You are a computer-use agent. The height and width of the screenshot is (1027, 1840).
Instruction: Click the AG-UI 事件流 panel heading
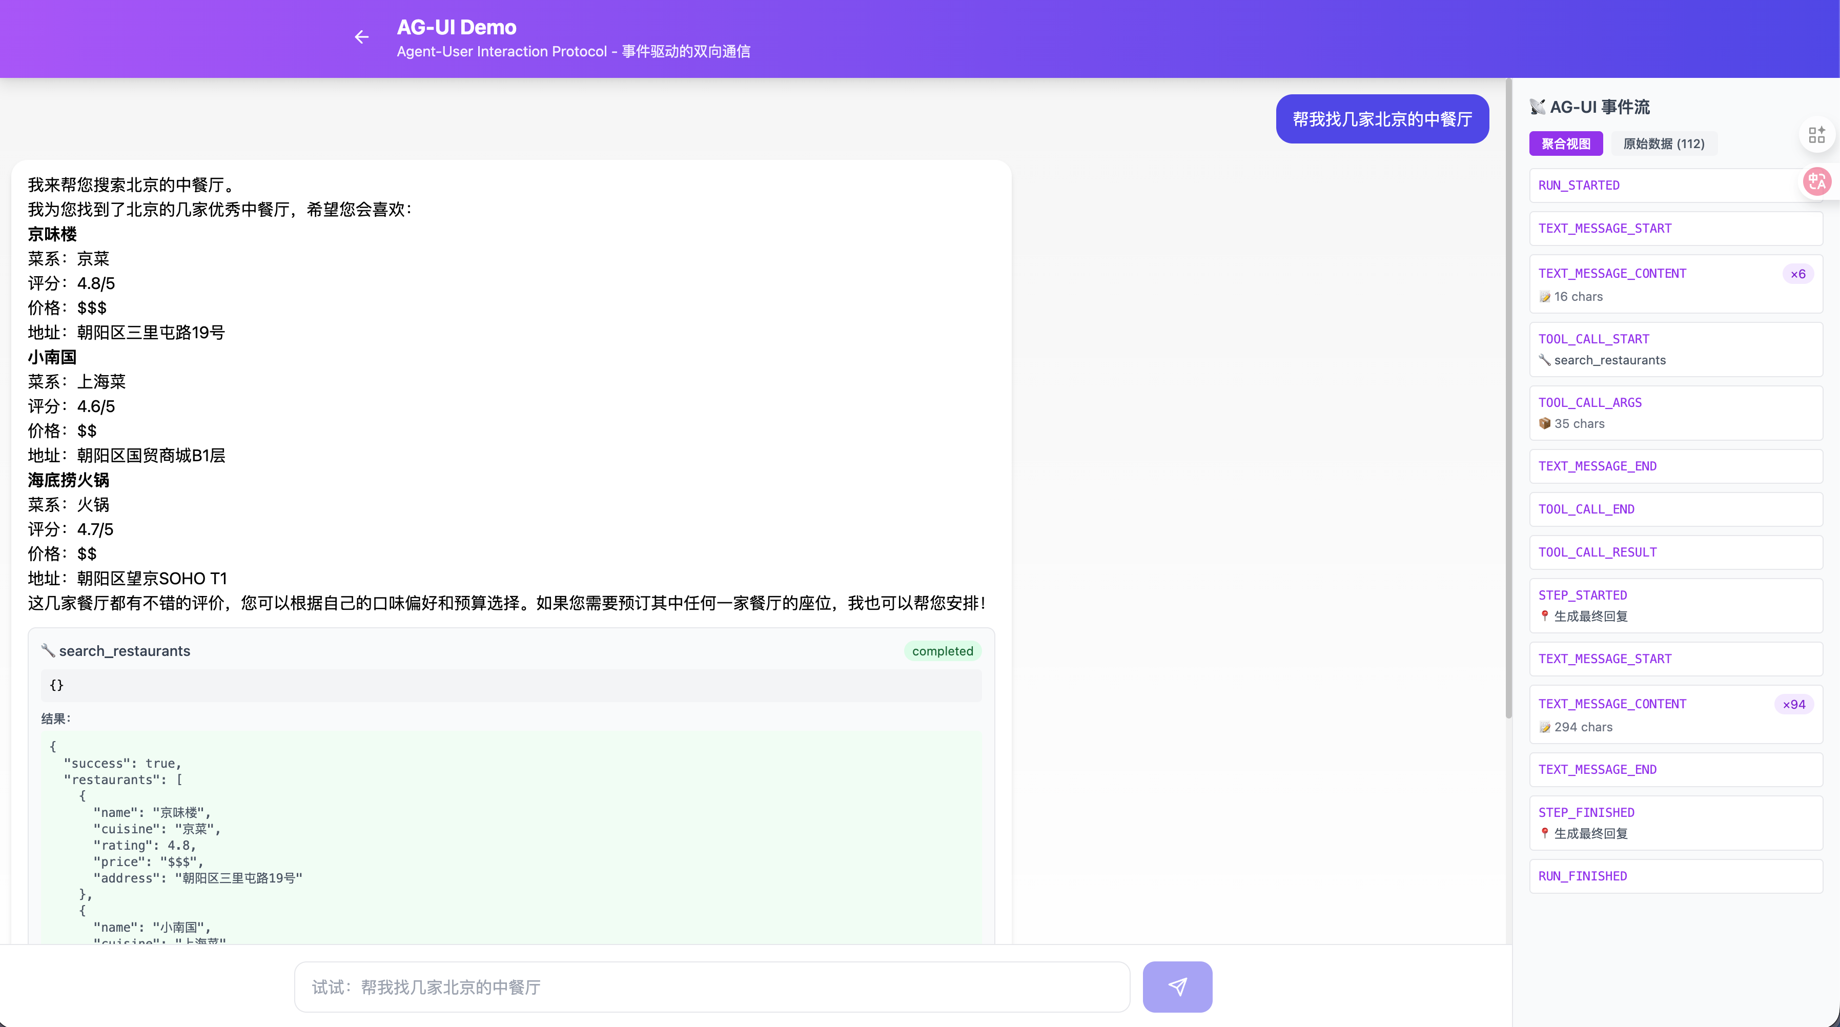tap(1600, 107)
